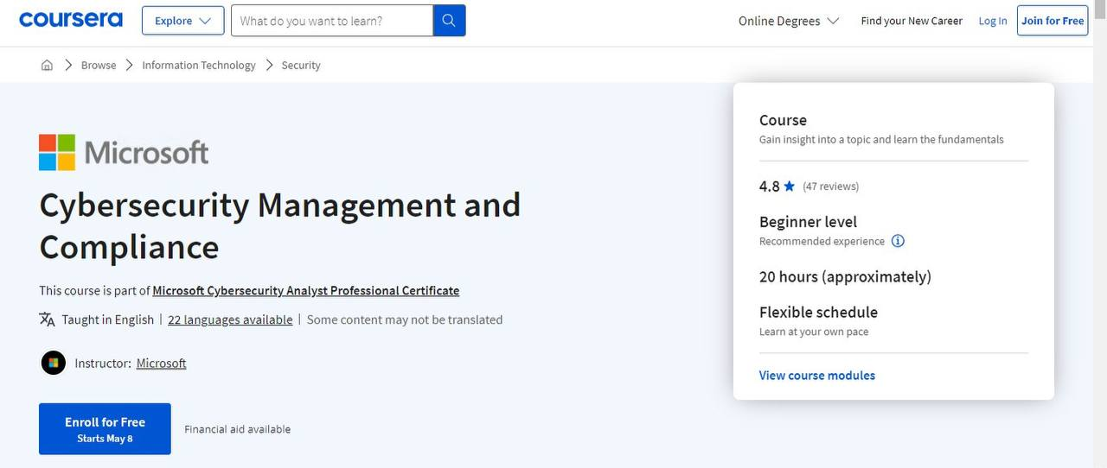Open the Information Technology breadcrumb
The width and height of the screenshot is (1107, 468).
(199, 65)
